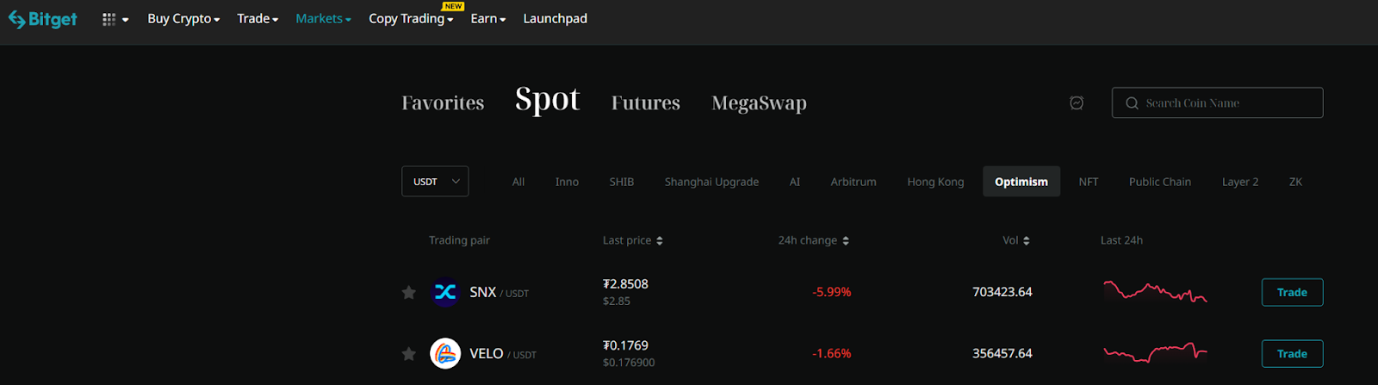Open the Launchpad link
Image resolution: width=1378 pixels, height=385 pixels.
tap(556, 19)
